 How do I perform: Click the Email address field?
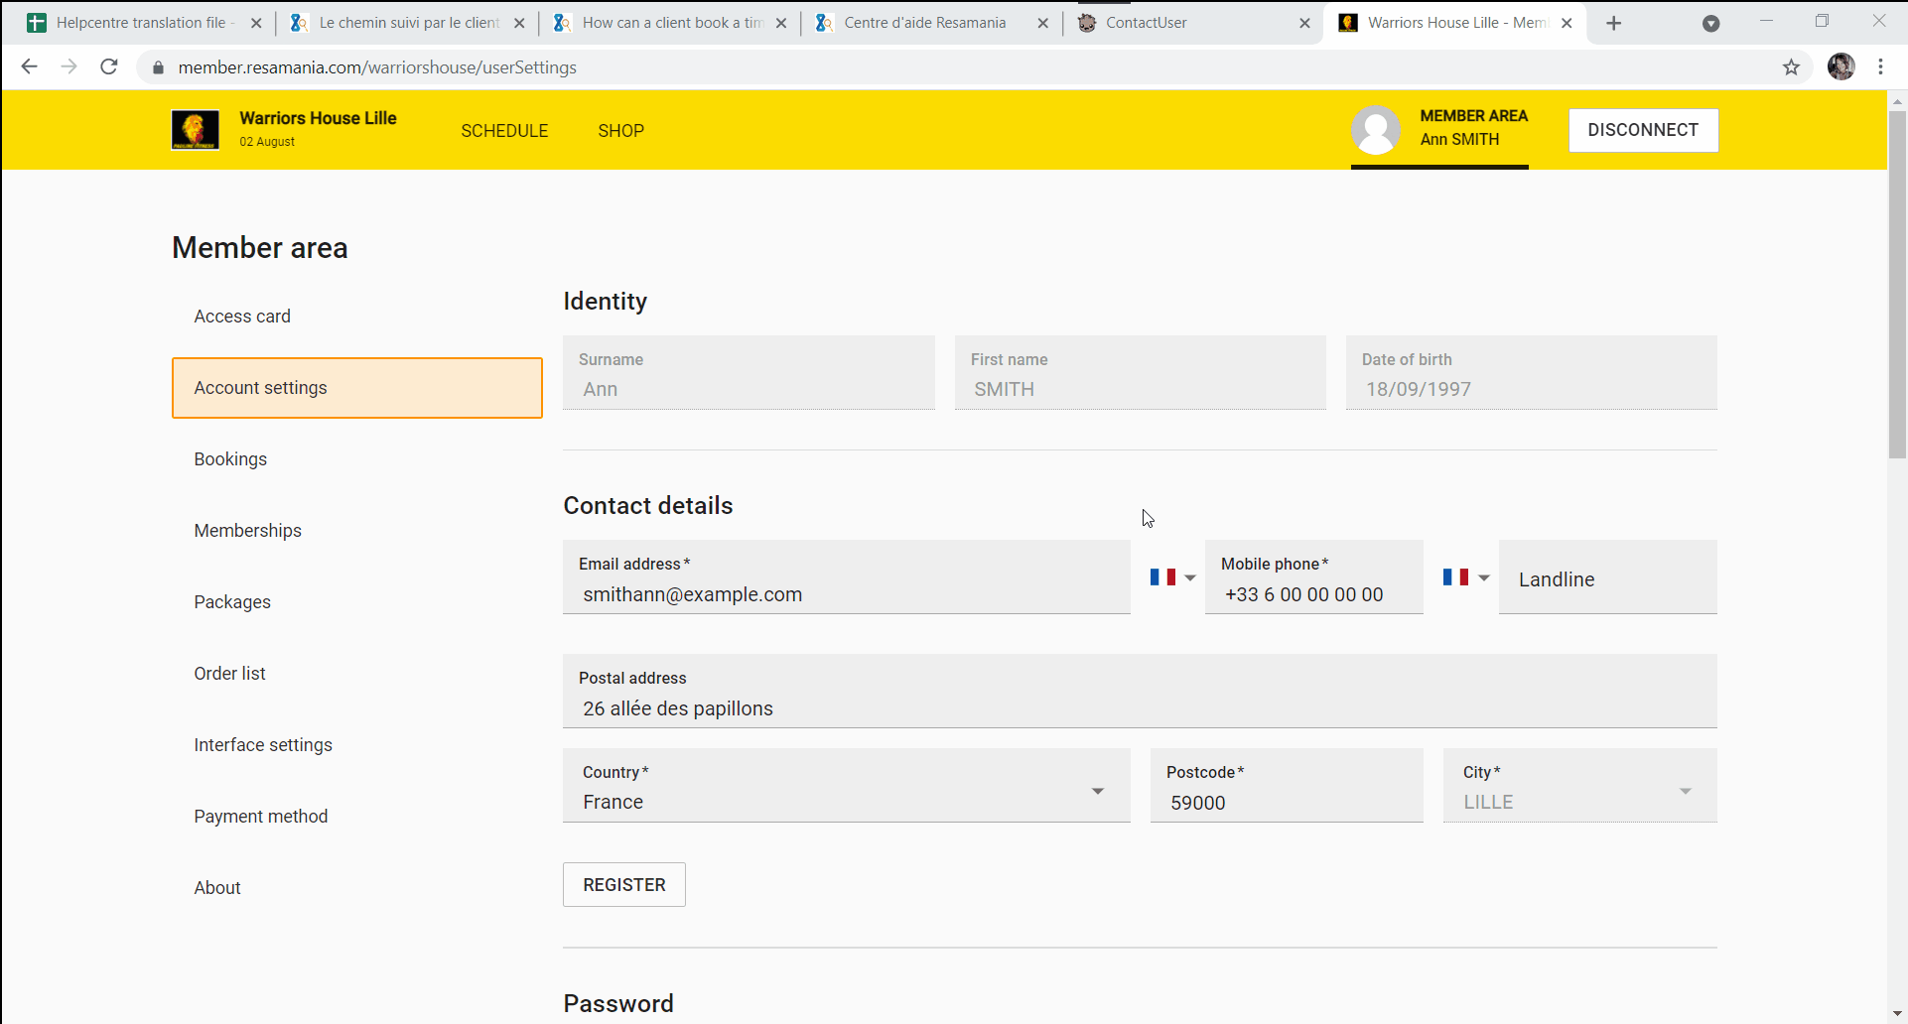click(x=847, y=576)
